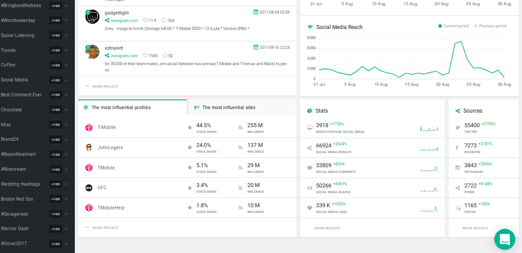Click the Instagram source icon
Viewport: 522px width, 253px height.
(458, 168)
